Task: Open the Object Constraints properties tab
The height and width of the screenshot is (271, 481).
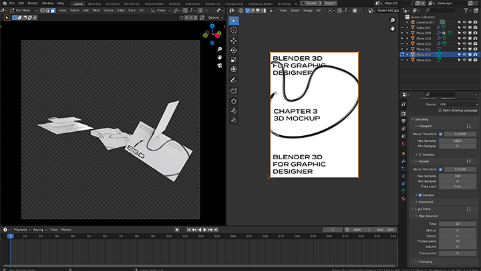Action: coord(404,183)
